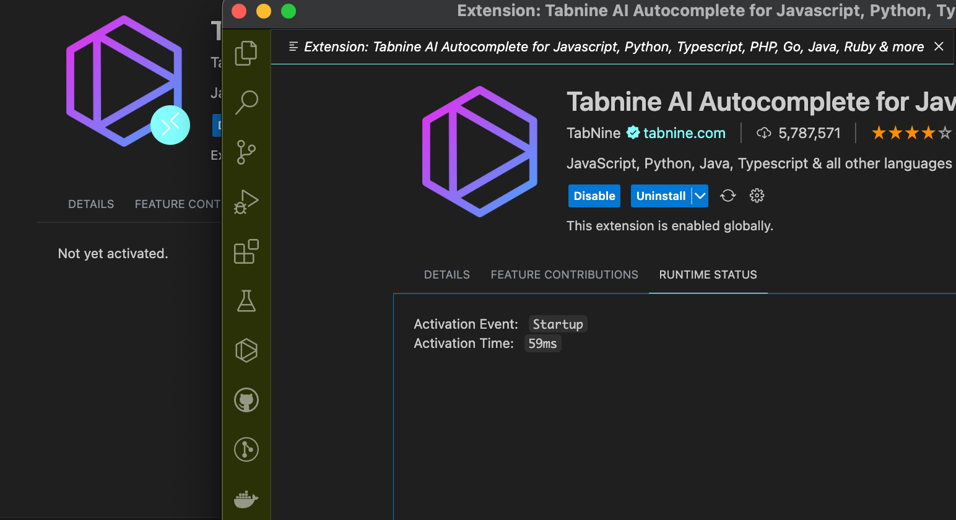The height and width of the screenshot is (520, 956).
Task: Open the Testing flask icon
Action: tap(246, 301)
